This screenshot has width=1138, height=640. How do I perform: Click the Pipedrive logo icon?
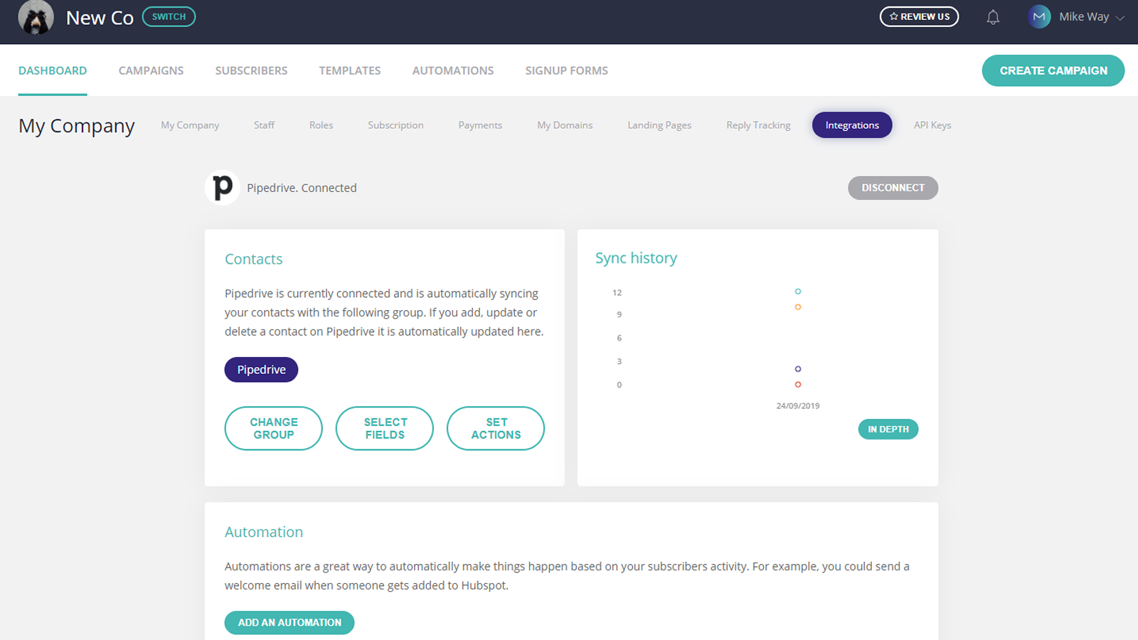pos(223,188)
